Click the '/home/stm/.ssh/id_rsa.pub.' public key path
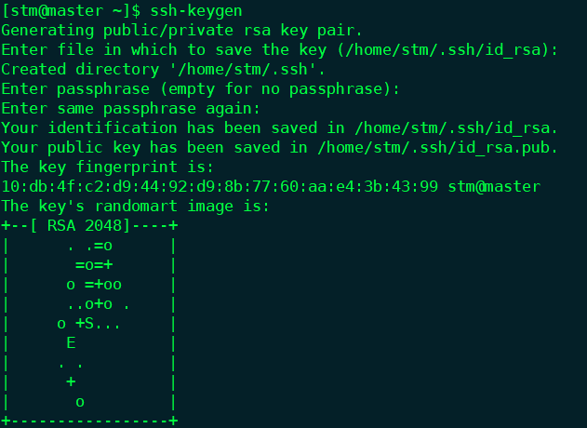 437,148
